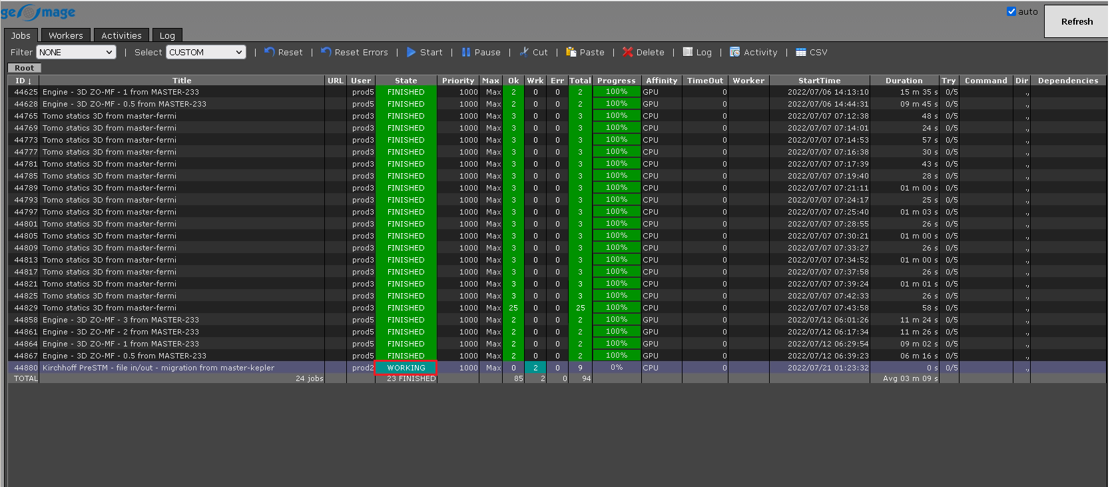Sort by the ID column header
The width and height of the screenshot is (1110, 487).
23,81
